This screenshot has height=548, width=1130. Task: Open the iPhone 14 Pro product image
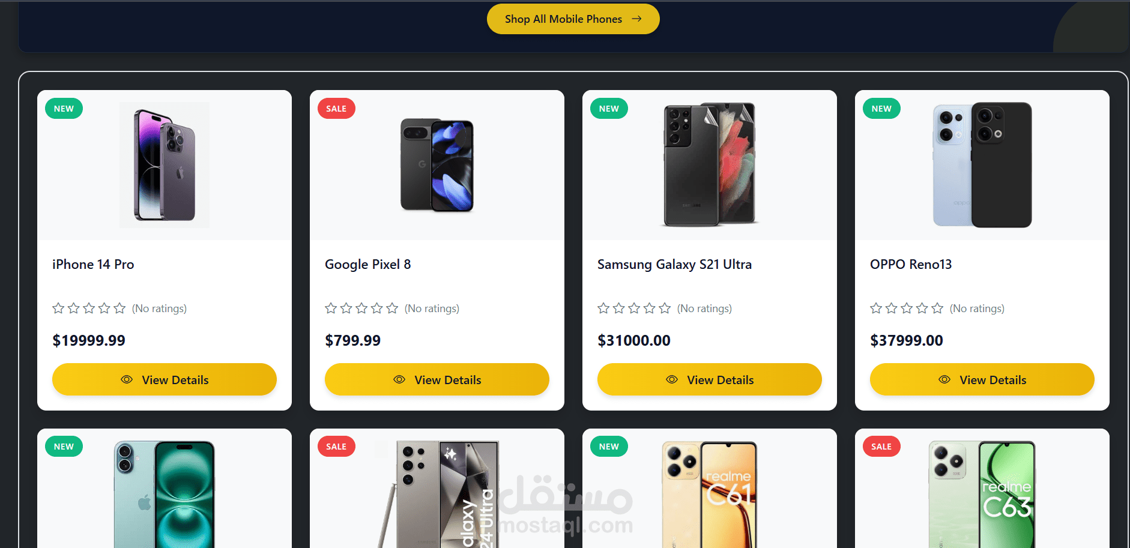coord(165,165)
